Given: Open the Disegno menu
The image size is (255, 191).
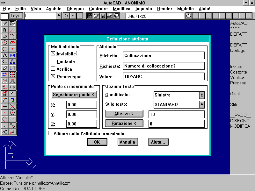Looking at the screenshot, I should (x=75, y=9).
